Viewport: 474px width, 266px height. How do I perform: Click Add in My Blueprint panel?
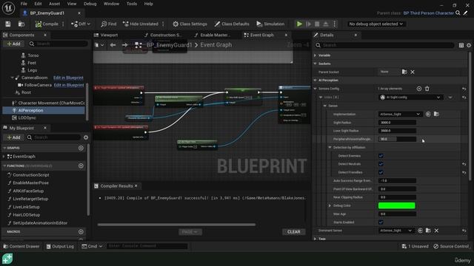tap(13, 137)
